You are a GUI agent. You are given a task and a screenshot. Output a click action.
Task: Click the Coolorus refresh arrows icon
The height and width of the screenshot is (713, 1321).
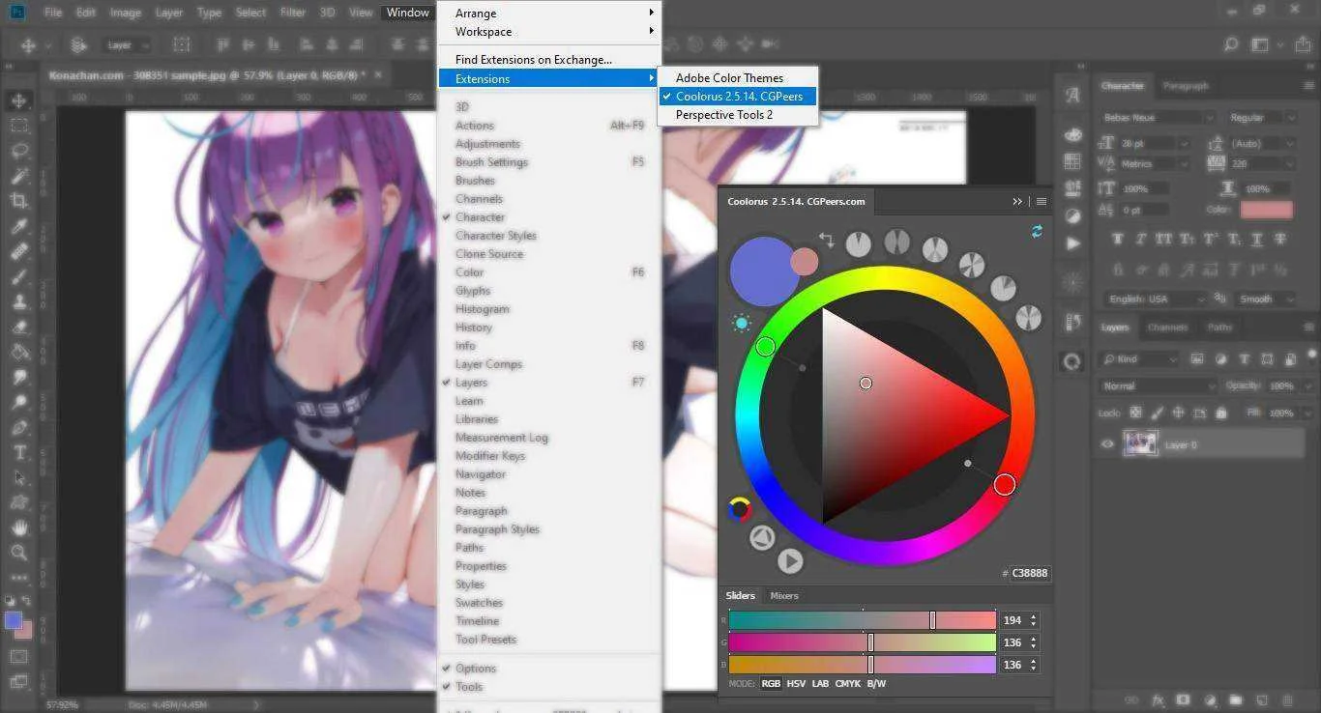pyautogui.click(x=1037, y=232)
